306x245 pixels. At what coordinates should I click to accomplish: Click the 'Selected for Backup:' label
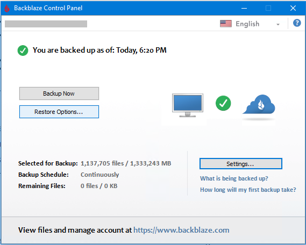[x=48, y=163]
